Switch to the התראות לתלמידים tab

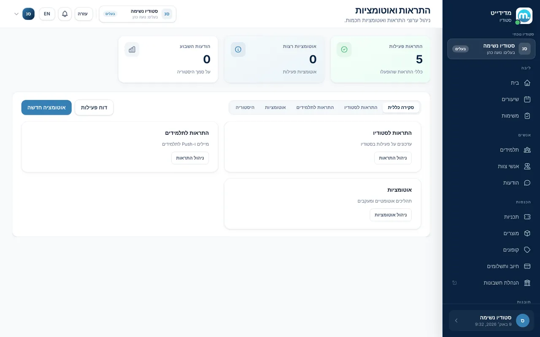point(315,107)
